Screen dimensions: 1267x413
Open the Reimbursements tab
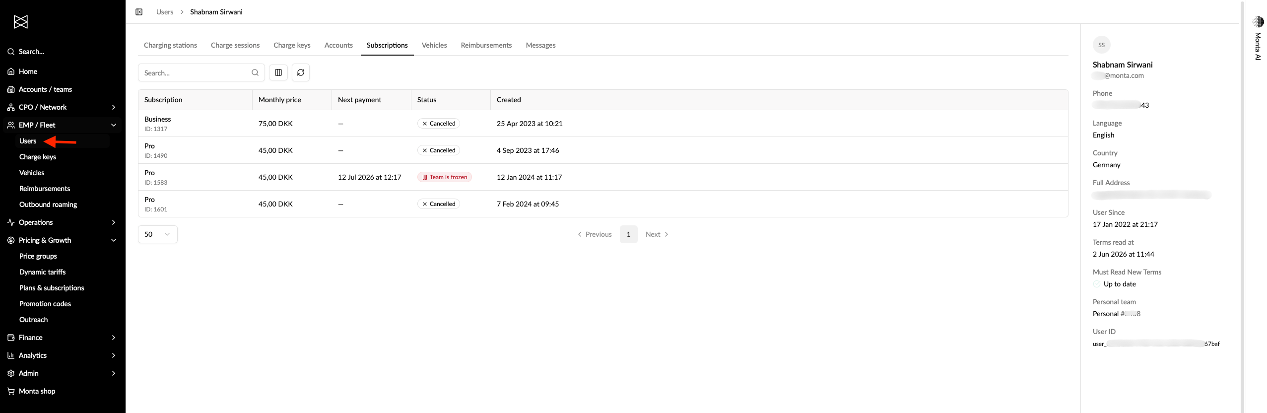click(486, 45)
